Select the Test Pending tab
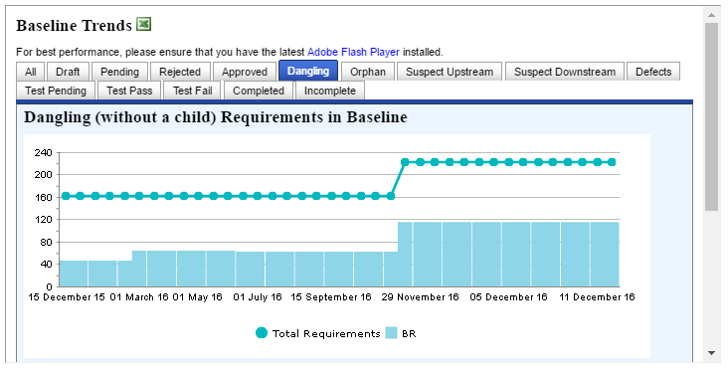The image size is (728, 372). pyautogui.click(x=56, y=91)
